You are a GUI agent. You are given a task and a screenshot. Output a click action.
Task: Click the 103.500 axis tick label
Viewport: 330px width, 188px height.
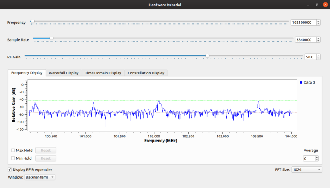(x=257, y=136)
